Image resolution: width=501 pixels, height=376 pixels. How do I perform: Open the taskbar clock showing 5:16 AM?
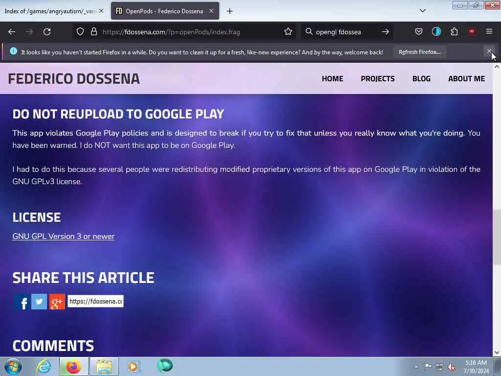click(x=476, y=367)
